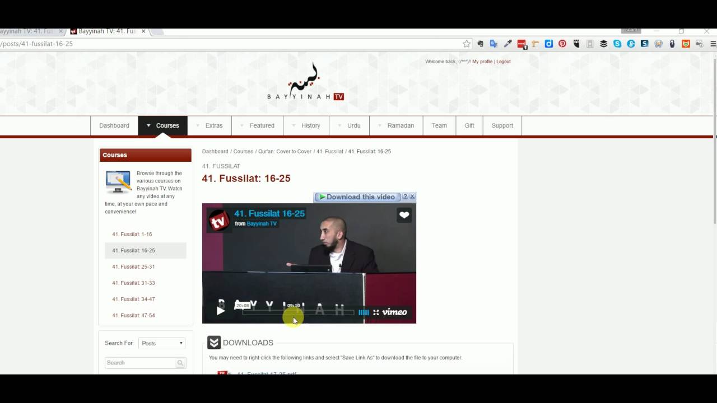The height and width of the screenshot is (403, 717).
Task: Click the Bayyinah TV channel avatar in player
Action: pos(219,220)
